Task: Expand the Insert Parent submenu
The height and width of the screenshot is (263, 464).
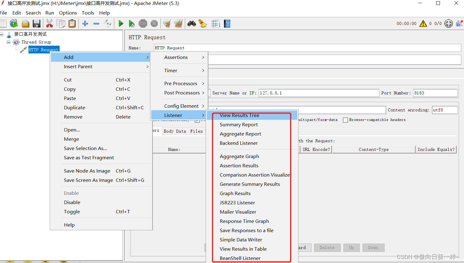Action: pyautogui.click(x=101, y=67)
